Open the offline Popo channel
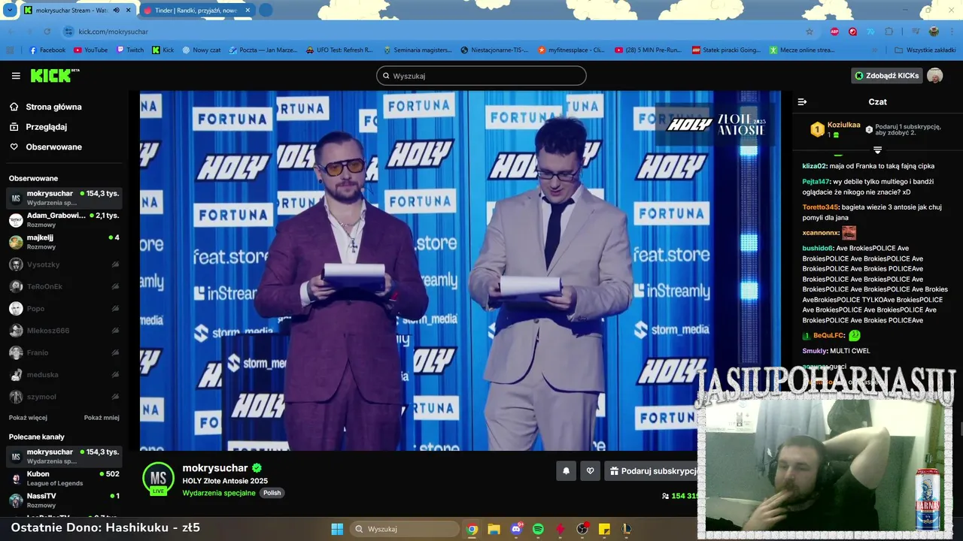 64,308
